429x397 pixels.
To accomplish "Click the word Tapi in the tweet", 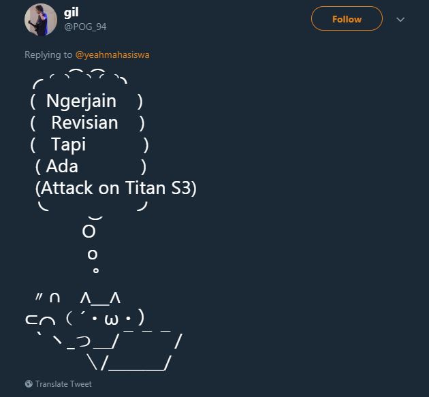I will pos(68,145).
